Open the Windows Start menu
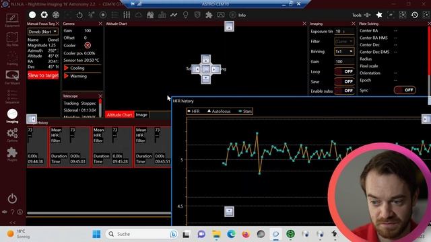The image size is (431, 242). (x=96, y=234)
